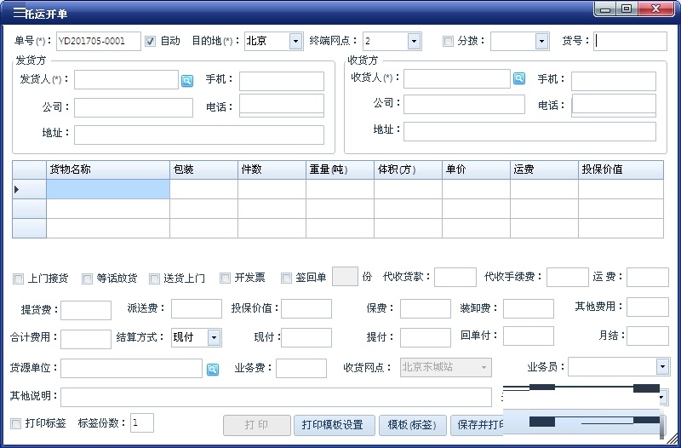The height and width of the screenshot is (448, 681).
Task: Click the 货物名称 column header
Action: [108, 169]
